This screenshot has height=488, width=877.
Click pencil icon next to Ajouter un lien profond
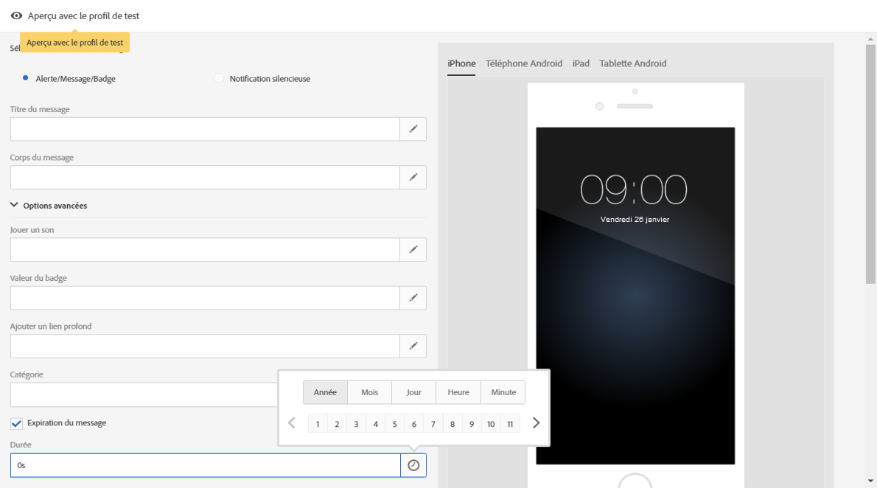click(413, 346)
